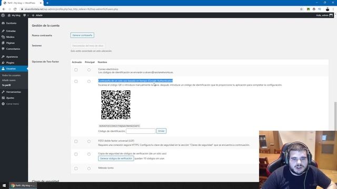Screen dimensions: 337x189
Task: Reload the page
Action: (15, 9)
